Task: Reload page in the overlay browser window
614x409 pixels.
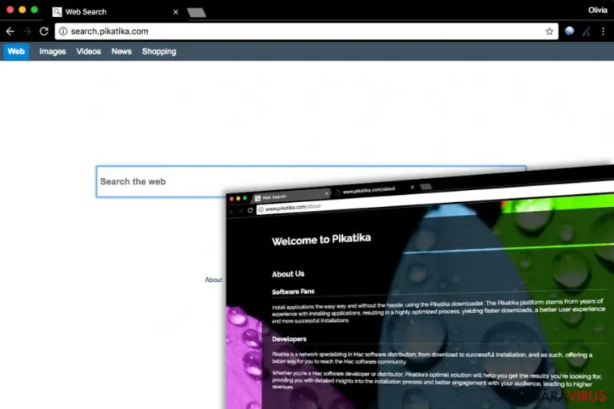Action: click(x=249, y=211)
